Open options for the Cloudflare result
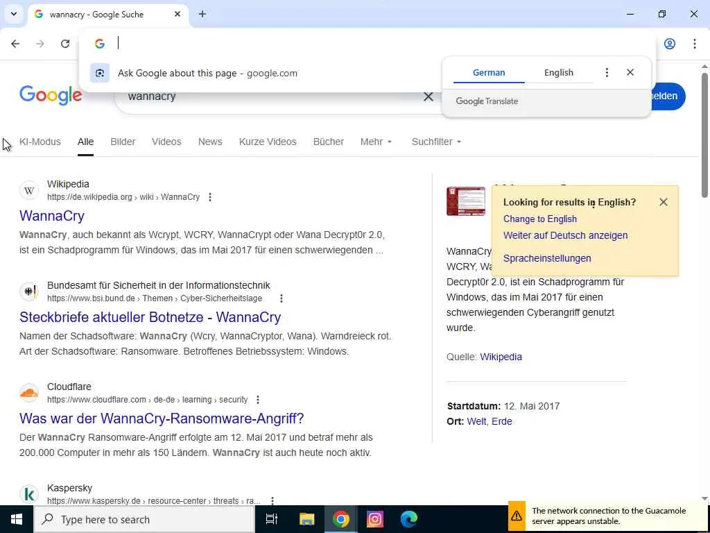Viewport: 710px width, 533px height. click(x=258, y=400)
